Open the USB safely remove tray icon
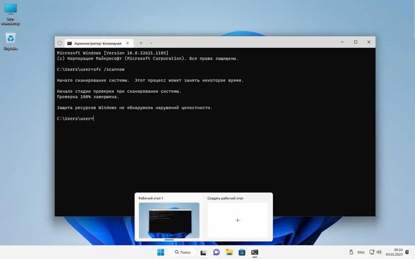This screenshot has width=415, height=259. pos(351,252)
